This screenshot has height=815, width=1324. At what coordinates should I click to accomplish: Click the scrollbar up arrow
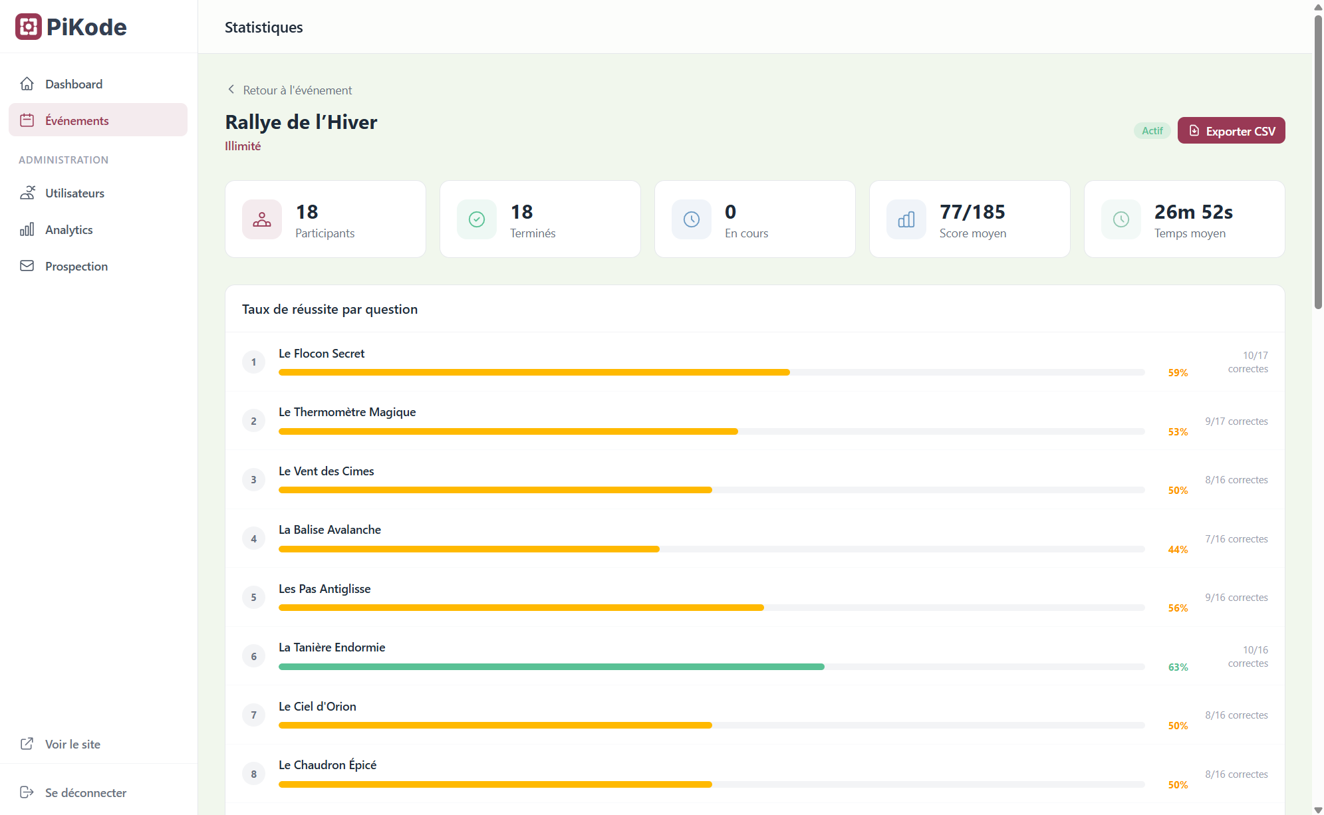click(1318, 7)
